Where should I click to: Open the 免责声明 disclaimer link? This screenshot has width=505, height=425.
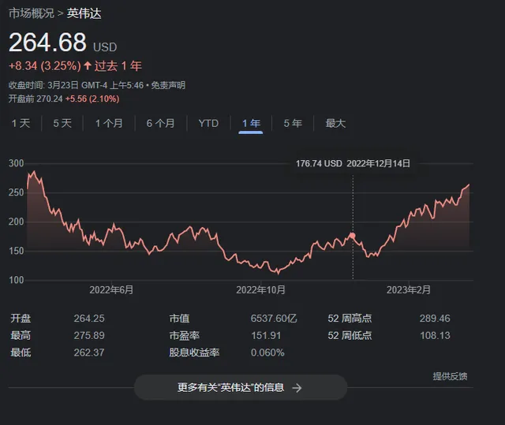[x=169, y=85]
